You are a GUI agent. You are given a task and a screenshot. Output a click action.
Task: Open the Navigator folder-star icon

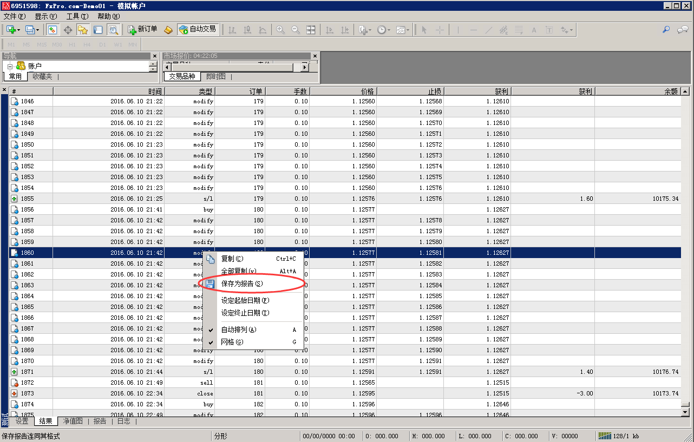(82, 30)
